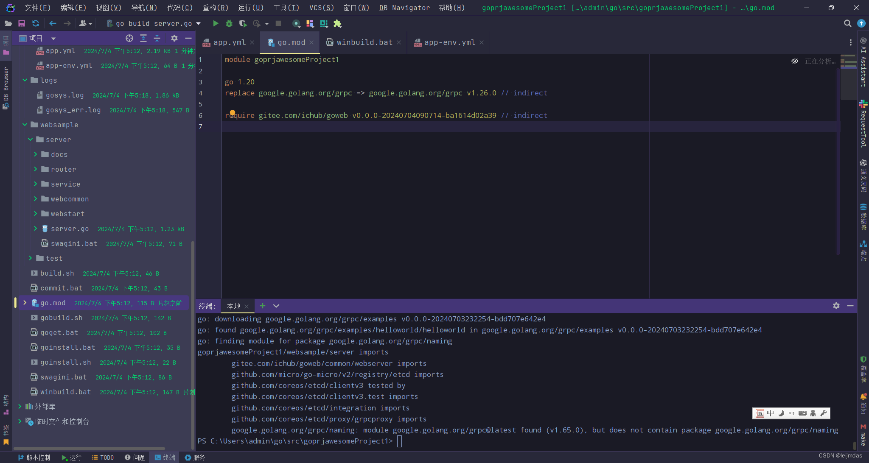
Task: Collapse the logs folder
Action: coord(25,80)
